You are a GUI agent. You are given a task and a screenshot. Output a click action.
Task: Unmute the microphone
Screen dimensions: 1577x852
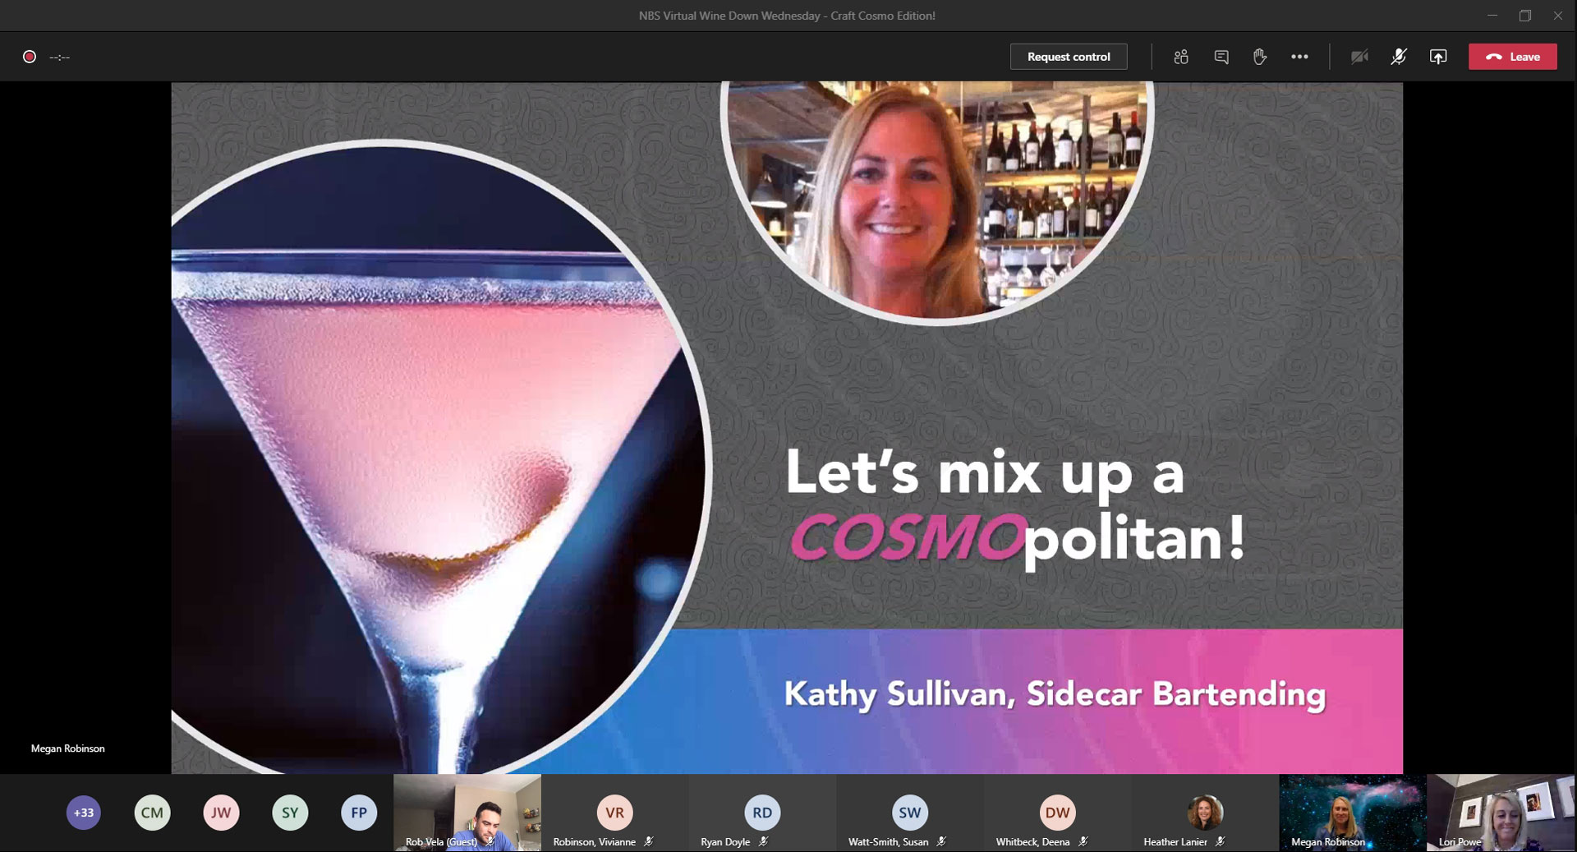tap(1398, 57)
